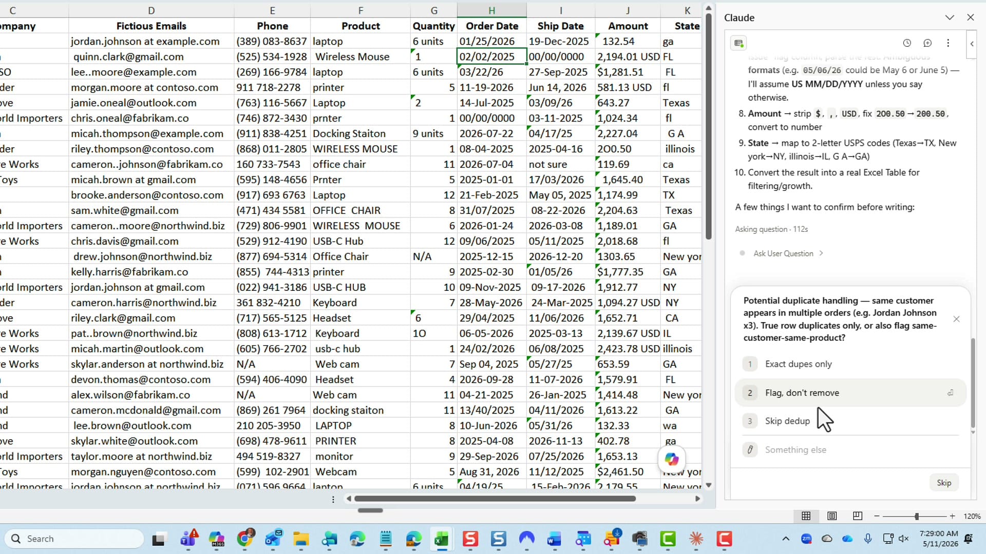Screen dimensions: 986x554
Task: Click cell containing 'not sure' ship date
Action: 561,165
